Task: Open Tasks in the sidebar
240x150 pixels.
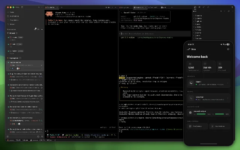Action: [x=11, y=12]
